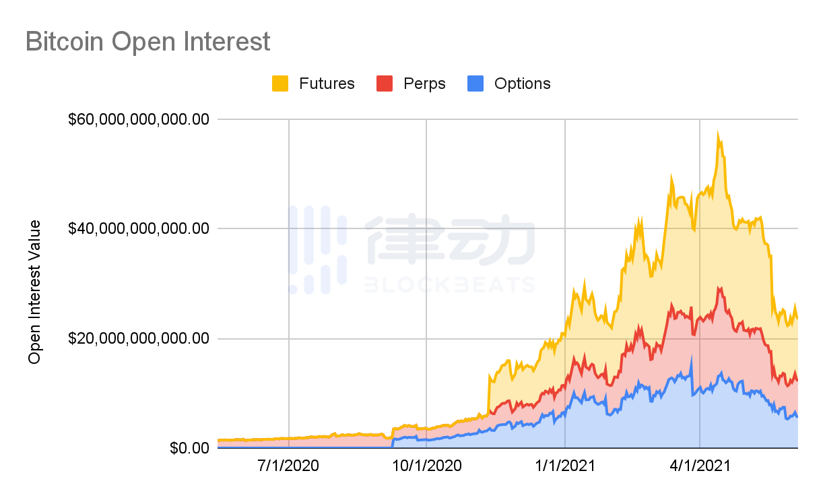Click the 4/1/2021 date label
Viewport: 823px width, 500px height.
click(x=700, y=466)
